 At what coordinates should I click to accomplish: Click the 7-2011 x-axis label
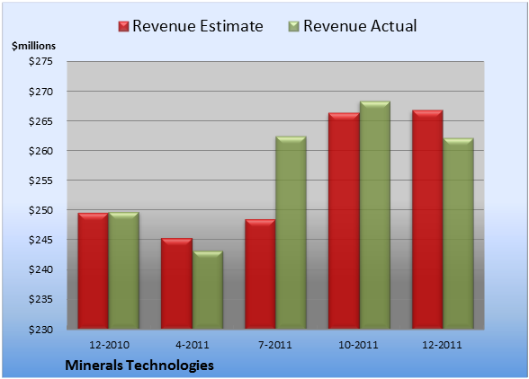tap(275, 345)
